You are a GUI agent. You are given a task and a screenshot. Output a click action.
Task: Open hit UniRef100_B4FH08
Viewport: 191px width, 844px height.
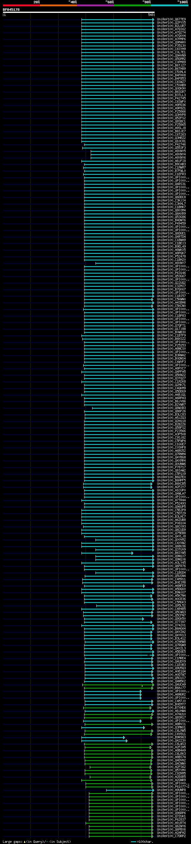tap(171, 75)
